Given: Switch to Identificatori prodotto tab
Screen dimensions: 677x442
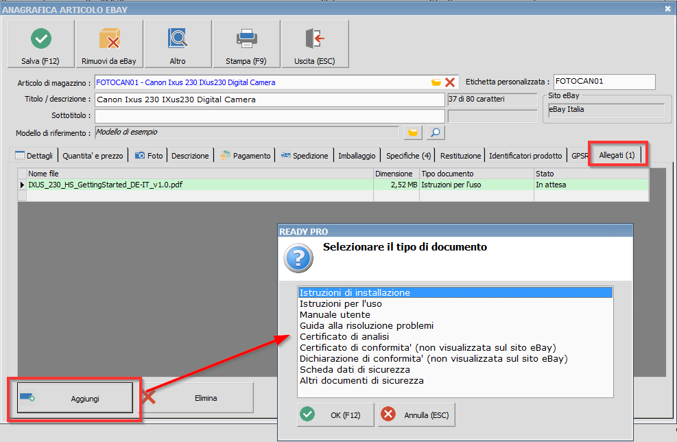Looking at the screenshot, I should pyautogui.click(x=525, y=156).
